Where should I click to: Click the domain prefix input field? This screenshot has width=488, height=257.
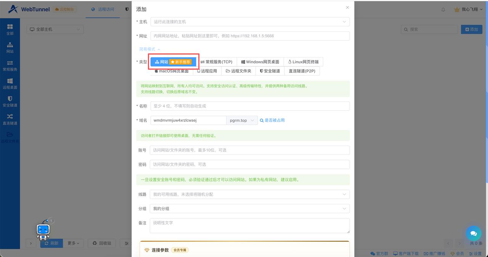tap(188, 120)
